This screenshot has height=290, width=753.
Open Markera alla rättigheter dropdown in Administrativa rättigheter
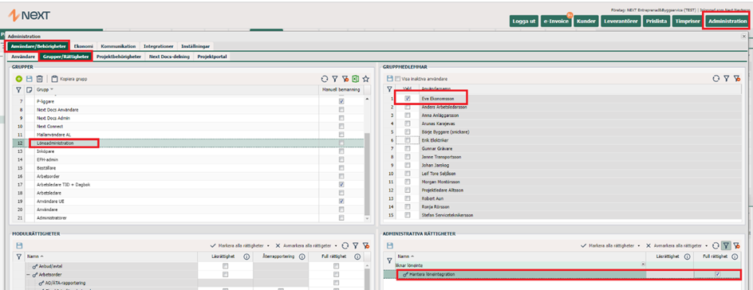pyautogui.click(x=610, y=245)
